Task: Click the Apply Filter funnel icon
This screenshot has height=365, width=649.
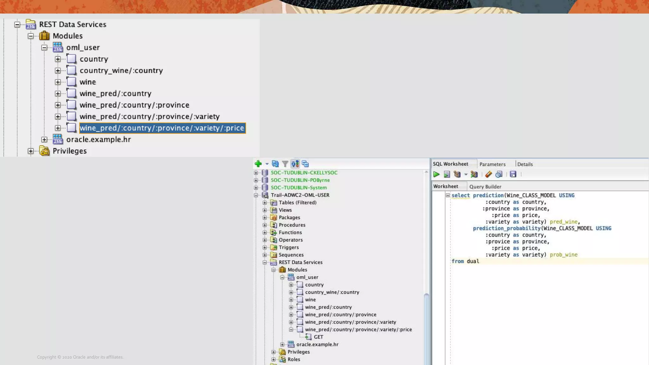Action: click(285, 164)
